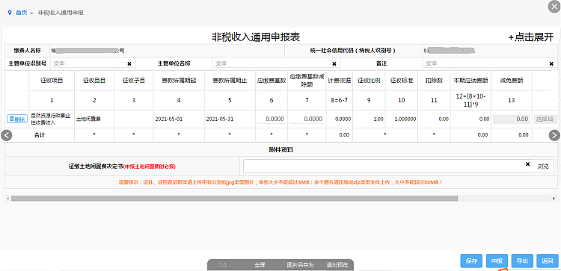Click the 计费依据 column header
The image size is (561, 271).
coord(339,81)
